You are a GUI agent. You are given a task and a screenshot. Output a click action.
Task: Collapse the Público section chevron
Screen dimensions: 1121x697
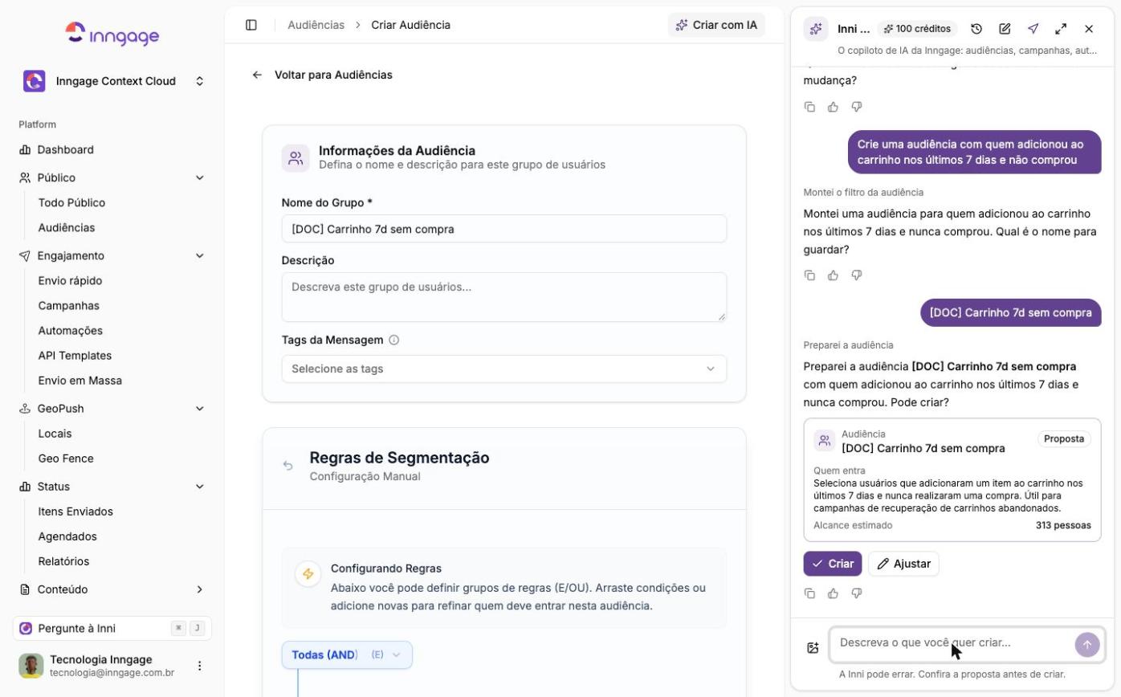[x=199, y=177]
